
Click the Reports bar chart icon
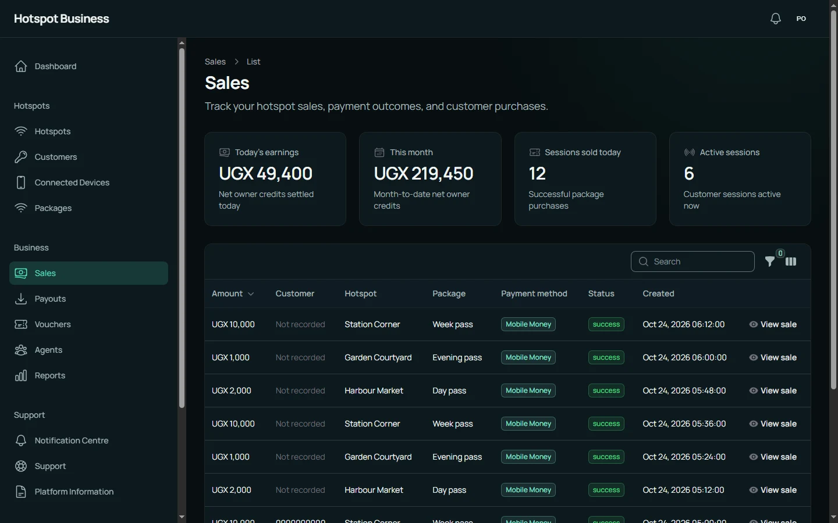coord(21,375)
